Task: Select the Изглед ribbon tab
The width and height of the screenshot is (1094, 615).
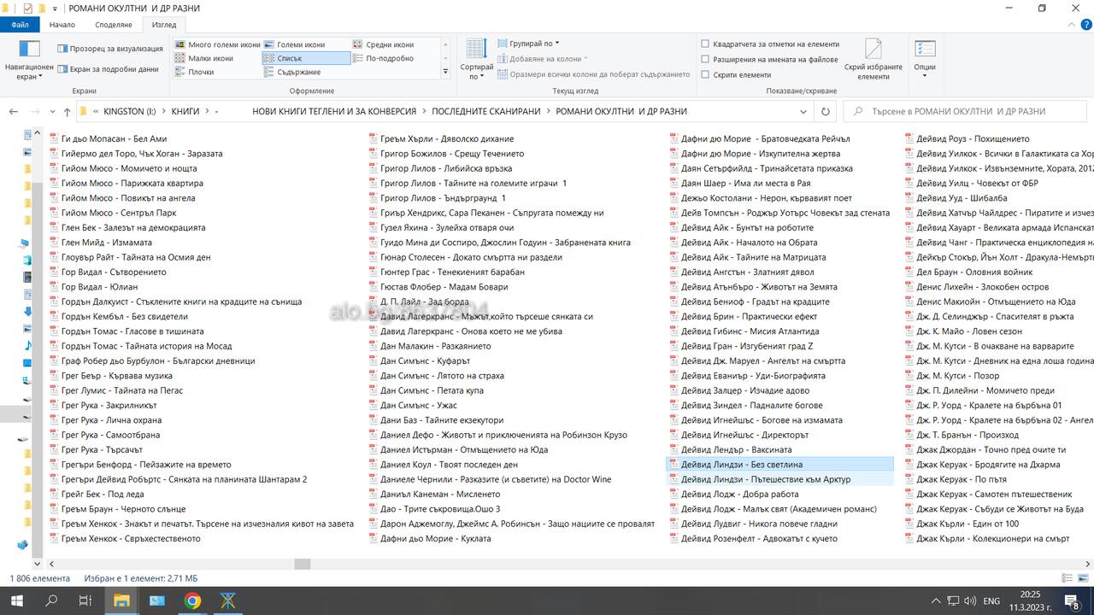Action: tap(163, 25)
